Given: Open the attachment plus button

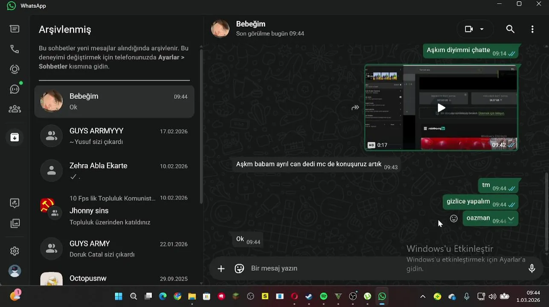Looking at the screenshot, I should [221, 268].
